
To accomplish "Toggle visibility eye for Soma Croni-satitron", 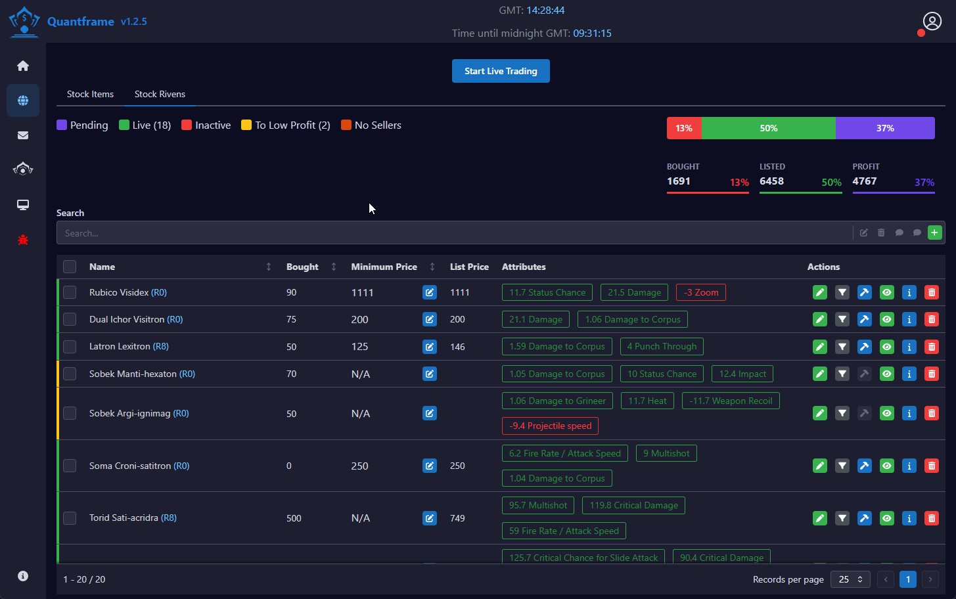I will [x=887, y=466].
